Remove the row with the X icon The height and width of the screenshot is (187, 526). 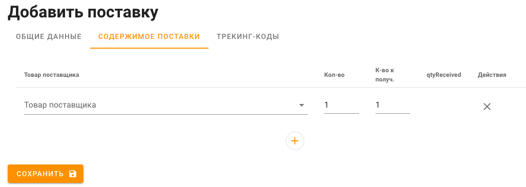pyautogui.click(x=487, y=107)
